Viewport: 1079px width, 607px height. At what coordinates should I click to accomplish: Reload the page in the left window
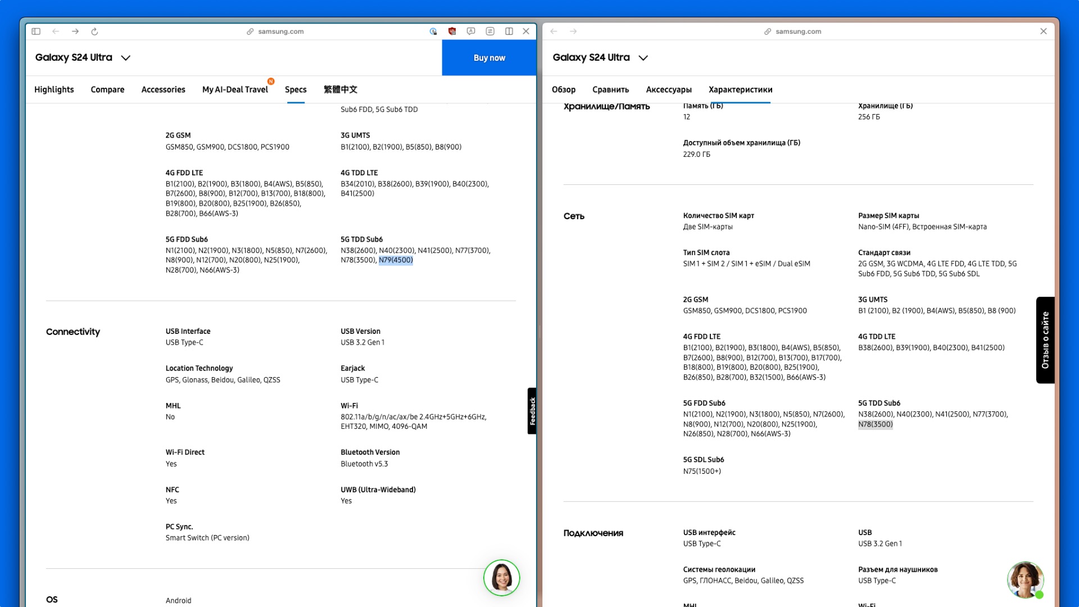[94, 31]
